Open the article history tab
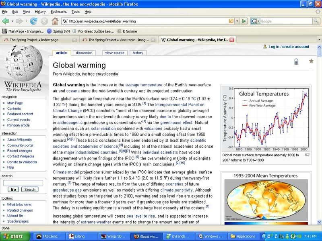Screen dimensions: 322x241 [x=138, y=53]
